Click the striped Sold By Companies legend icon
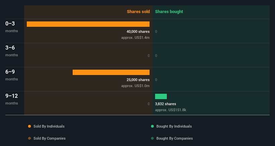 29,138
